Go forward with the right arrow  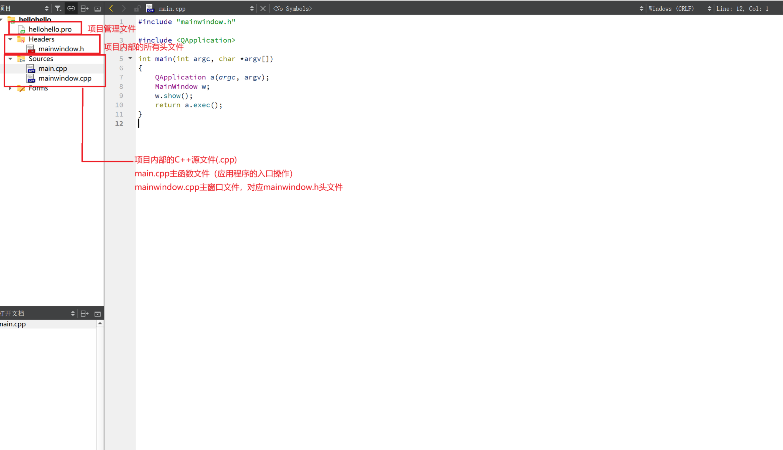[123, 8]
